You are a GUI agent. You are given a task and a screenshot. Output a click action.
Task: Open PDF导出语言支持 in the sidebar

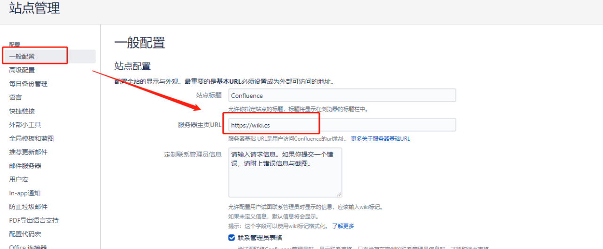pos(34,220)
